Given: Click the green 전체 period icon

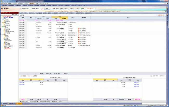Looking at the screenshot, I should click(81, 9).
